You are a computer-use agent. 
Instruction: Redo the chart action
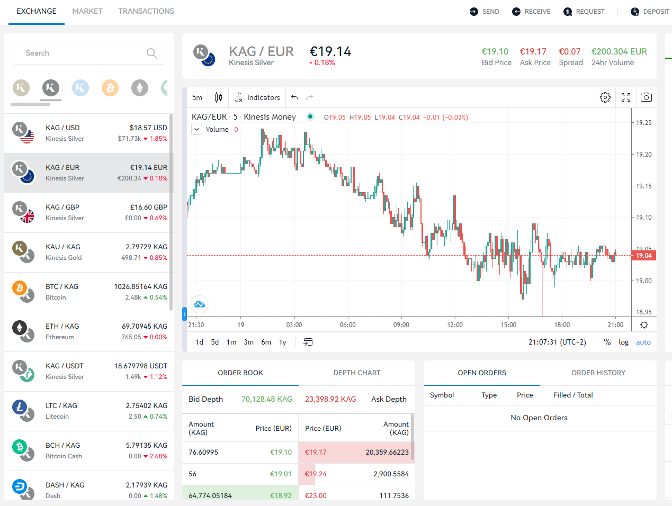(x=310, y=97)
